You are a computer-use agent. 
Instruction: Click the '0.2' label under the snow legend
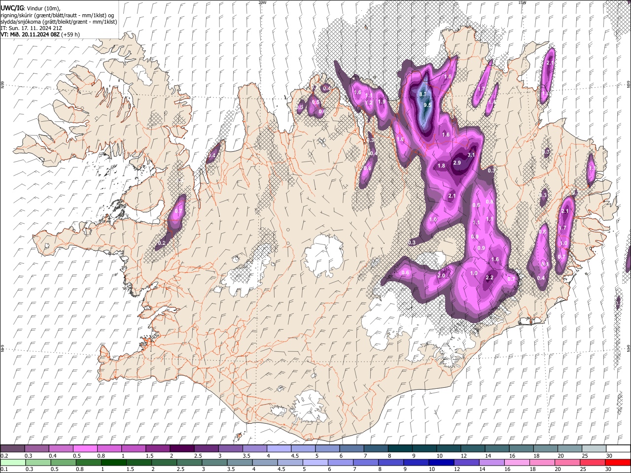3,455
